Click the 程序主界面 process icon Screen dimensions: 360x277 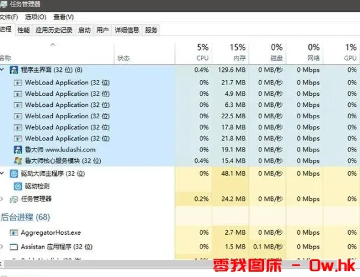pos(15,70)
